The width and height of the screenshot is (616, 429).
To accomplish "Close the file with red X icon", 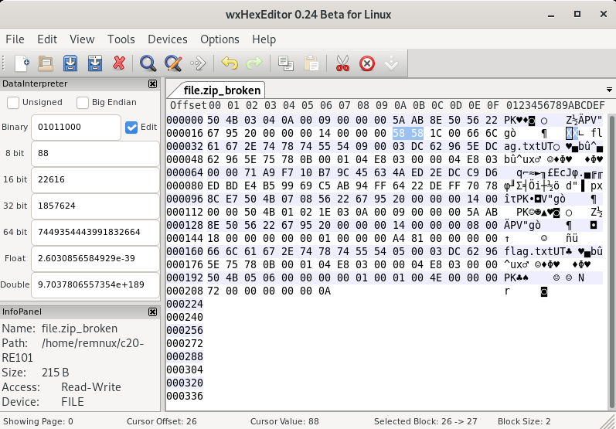I will point(119,63).
